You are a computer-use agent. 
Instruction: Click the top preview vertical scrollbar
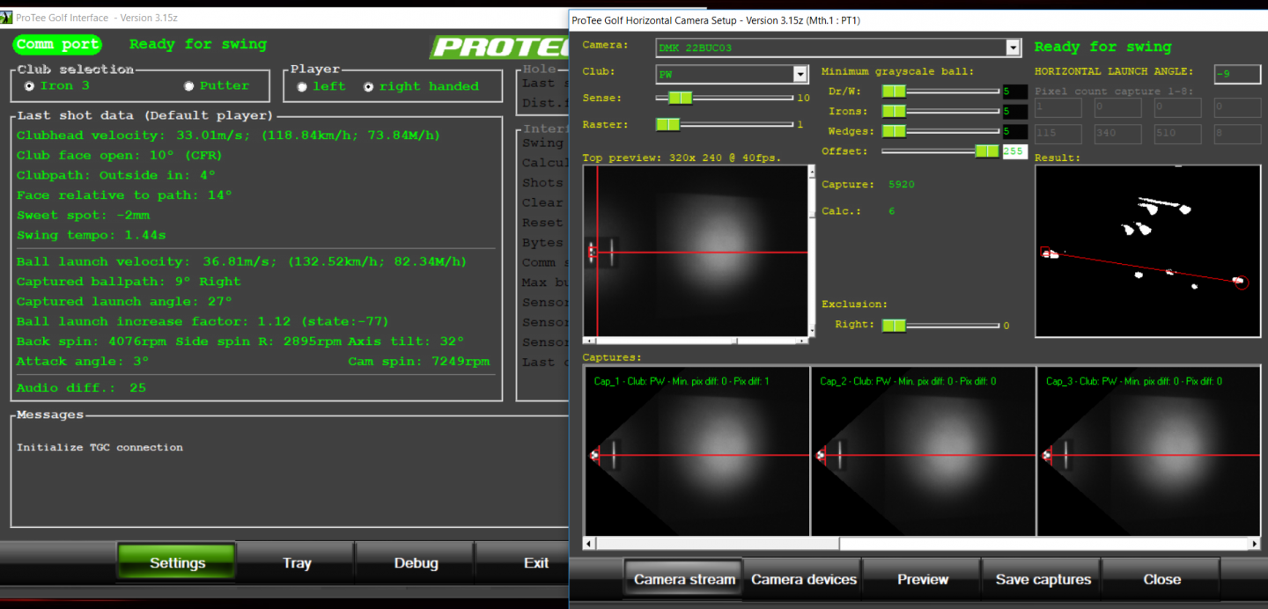(813, 251)
